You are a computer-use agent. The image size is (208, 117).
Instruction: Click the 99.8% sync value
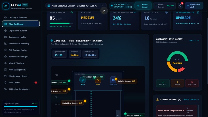point(35,104)
